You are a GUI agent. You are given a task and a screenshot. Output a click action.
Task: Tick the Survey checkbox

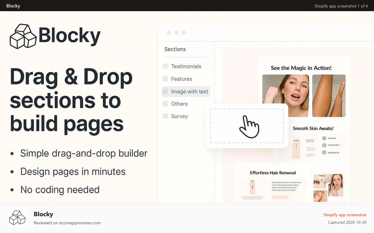tap(165, 116)
